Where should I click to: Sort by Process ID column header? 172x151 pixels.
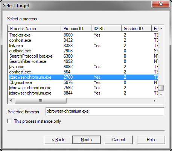pos(76,29)
